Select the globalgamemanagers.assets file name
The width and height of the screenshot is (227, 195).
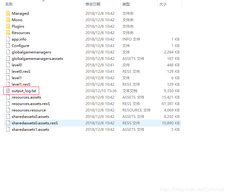pos(37,59)
